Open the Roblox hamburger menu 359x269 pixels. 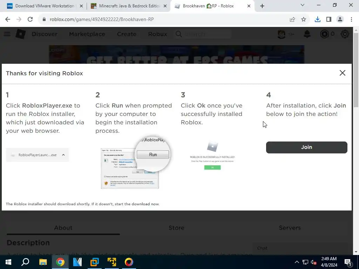(x=7, y=34)
